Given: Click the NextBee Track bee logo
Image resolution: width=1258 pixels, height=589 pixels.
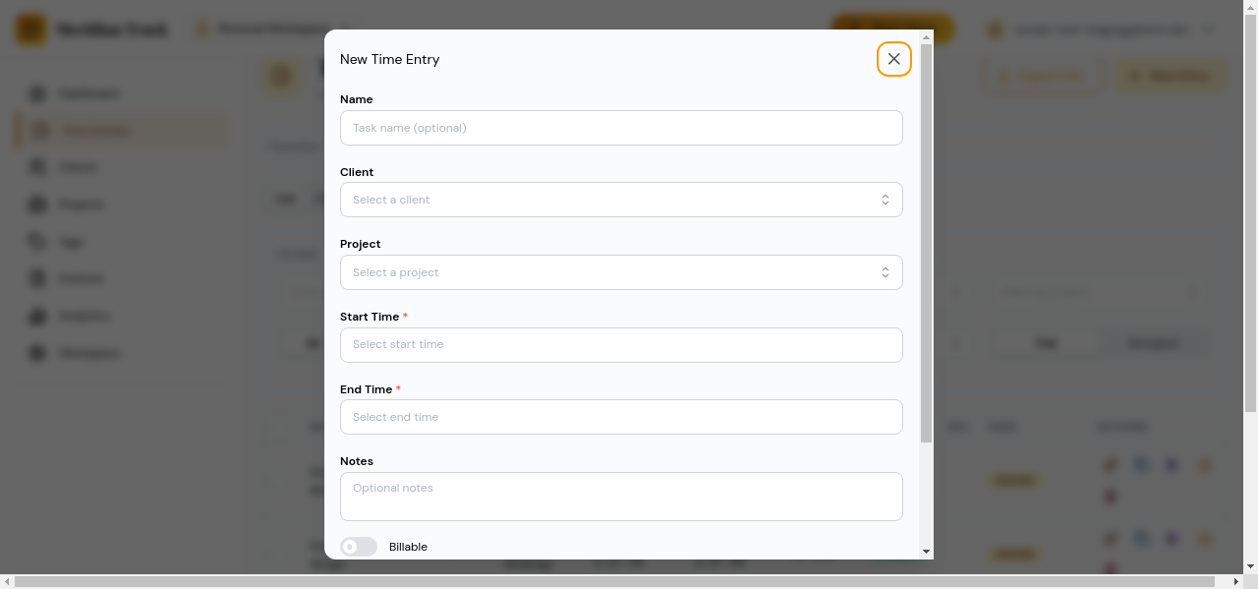Looking at the screenshot, I should tap(29, 29).
